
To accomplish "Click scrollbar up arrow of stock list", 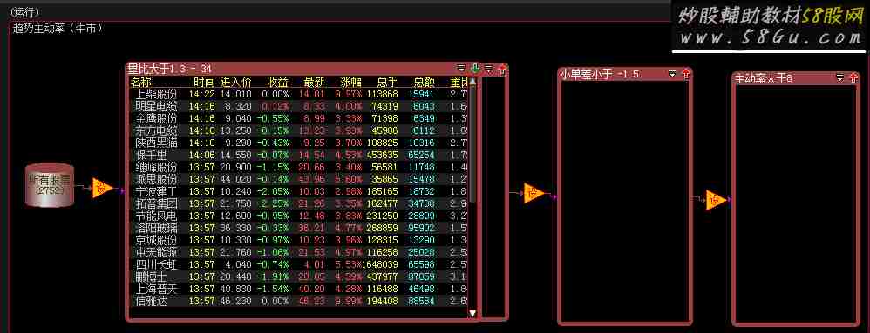I will 472,82.
